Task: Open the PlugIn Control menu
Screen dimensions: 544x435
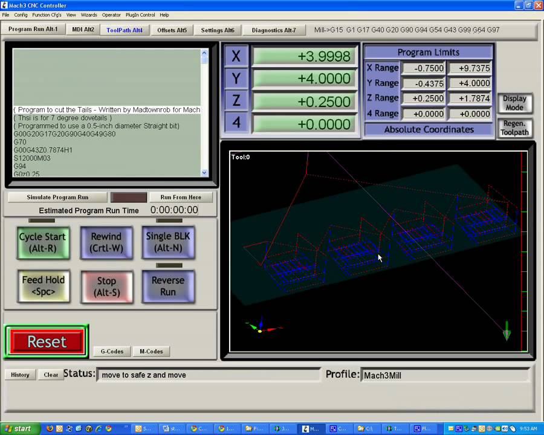Action: coord(140,15)
